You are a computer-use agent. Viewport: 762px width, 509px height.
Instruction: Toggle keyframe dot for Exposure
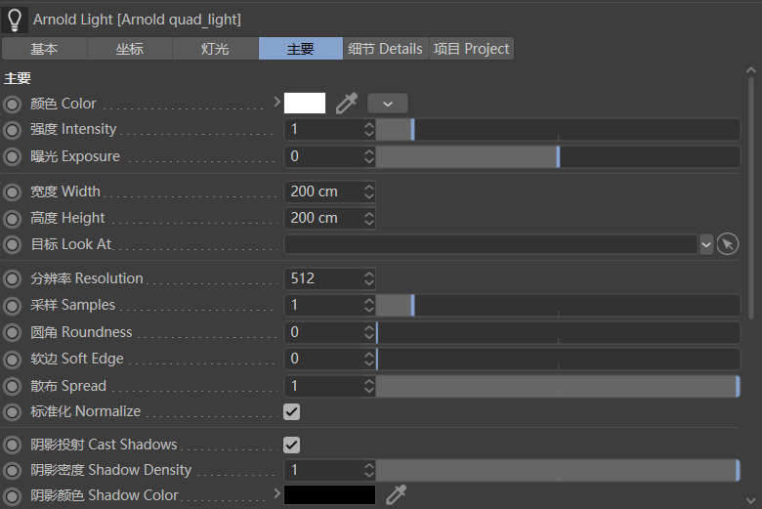point(12,156)
